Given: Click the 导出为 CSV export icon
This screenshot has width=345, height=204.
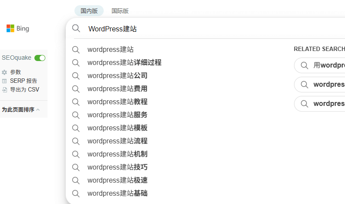Looking at the screenshot, I should (4, 89).
